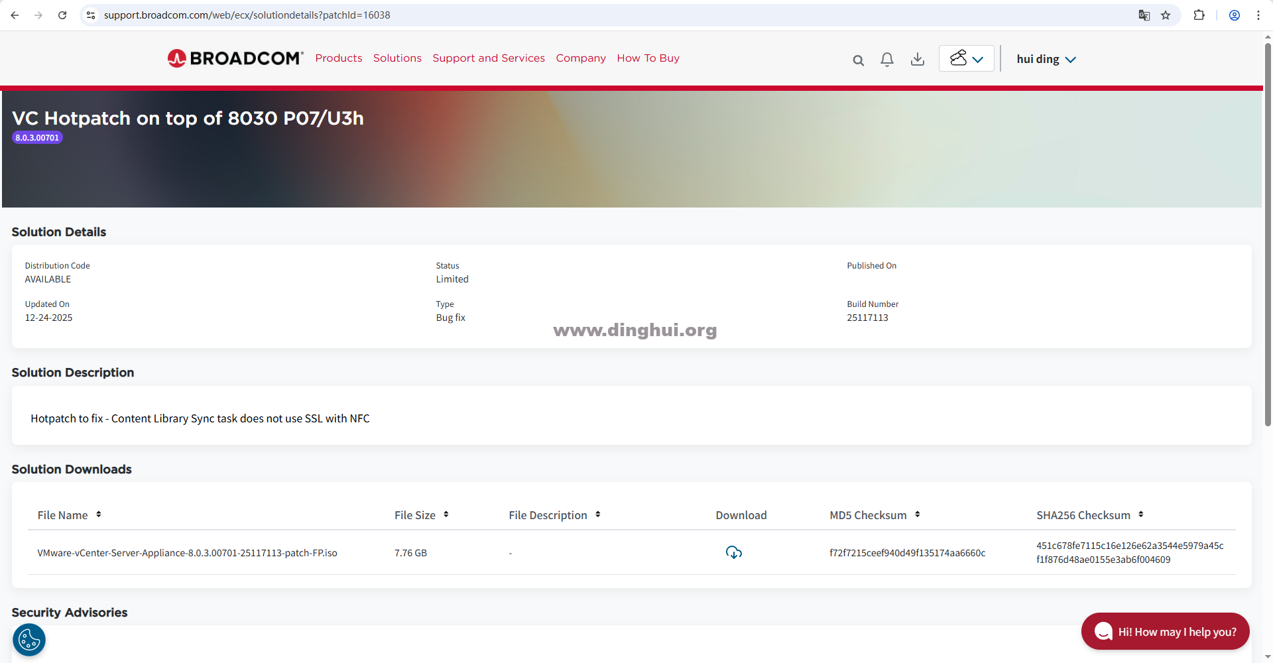
Task: Open the cloud portal switcher dropdown
Action: point(966,59)
